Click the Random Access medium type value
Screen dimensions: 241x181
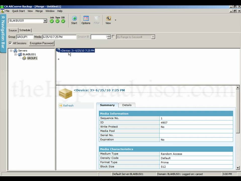click(171, 154)
